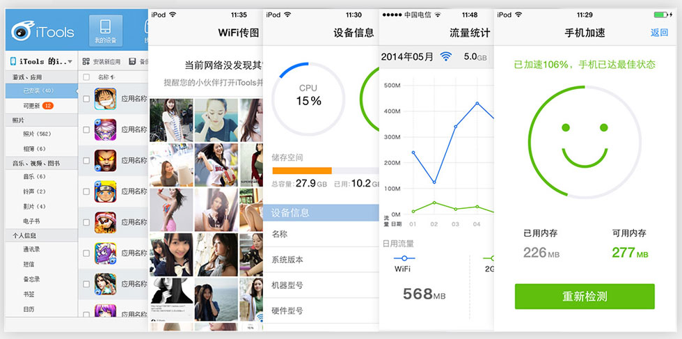Viewport: 682px width, 339px height.
Task: Click the CPU 15% circular gauge
Action: [x=308, y=99]
